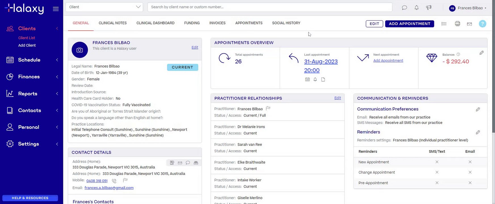The image size is (495, 204).
Task: Print the client profile using printer icon
Action: pos(457,24)
